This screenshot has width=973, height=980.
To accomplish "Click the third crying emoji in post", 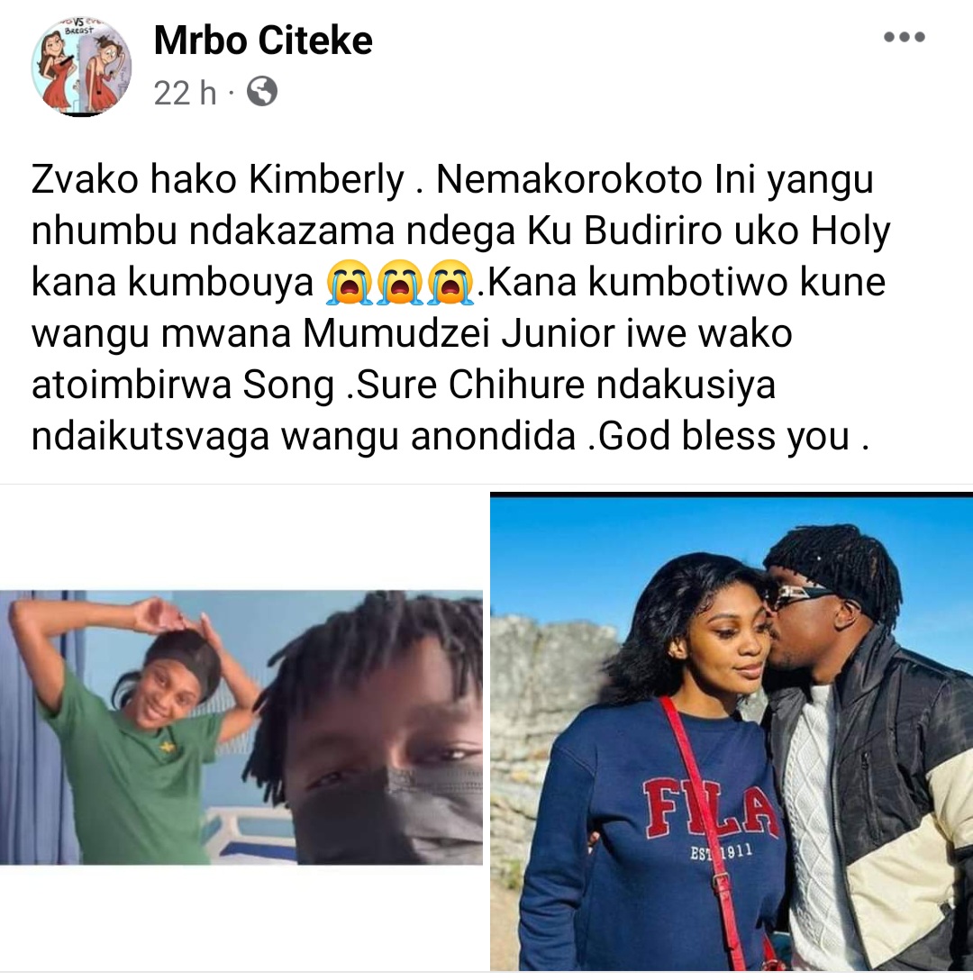I will pos(450,283).
